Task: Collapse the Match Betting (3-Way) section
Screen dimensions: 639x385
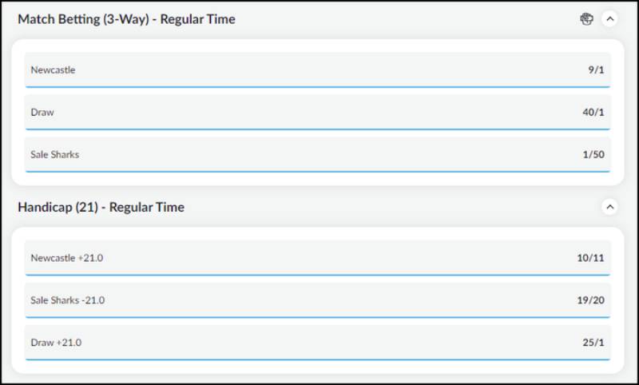Action: tap(609, 19)
